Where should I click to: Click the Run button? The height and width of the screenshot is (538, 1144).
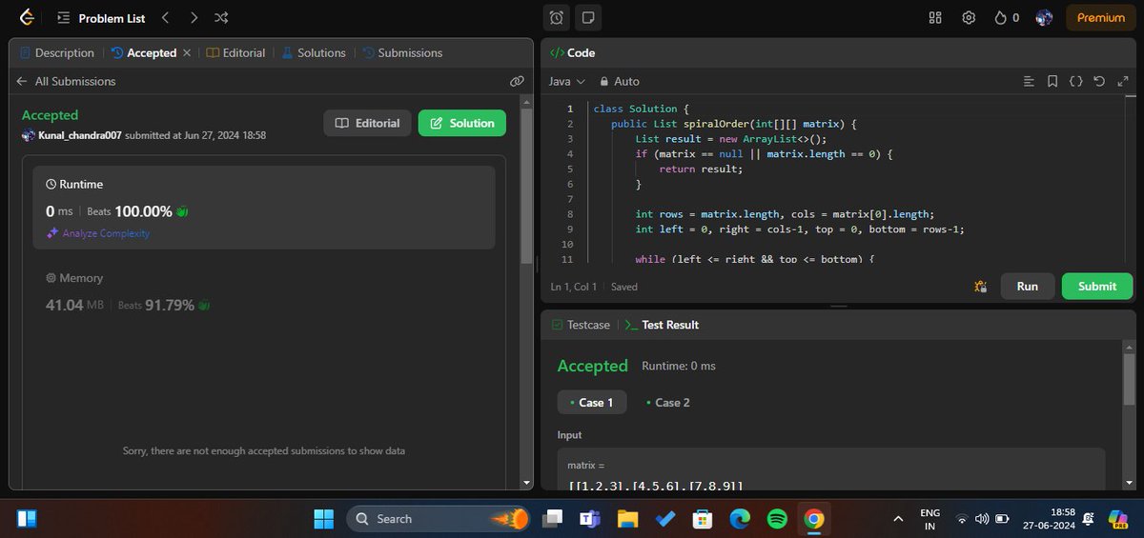click(x=1027, y=287)
